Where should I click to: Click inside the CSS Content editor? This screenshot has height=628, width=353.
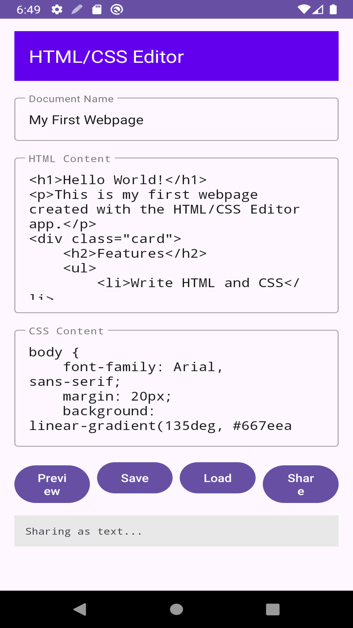pos(176,389)
